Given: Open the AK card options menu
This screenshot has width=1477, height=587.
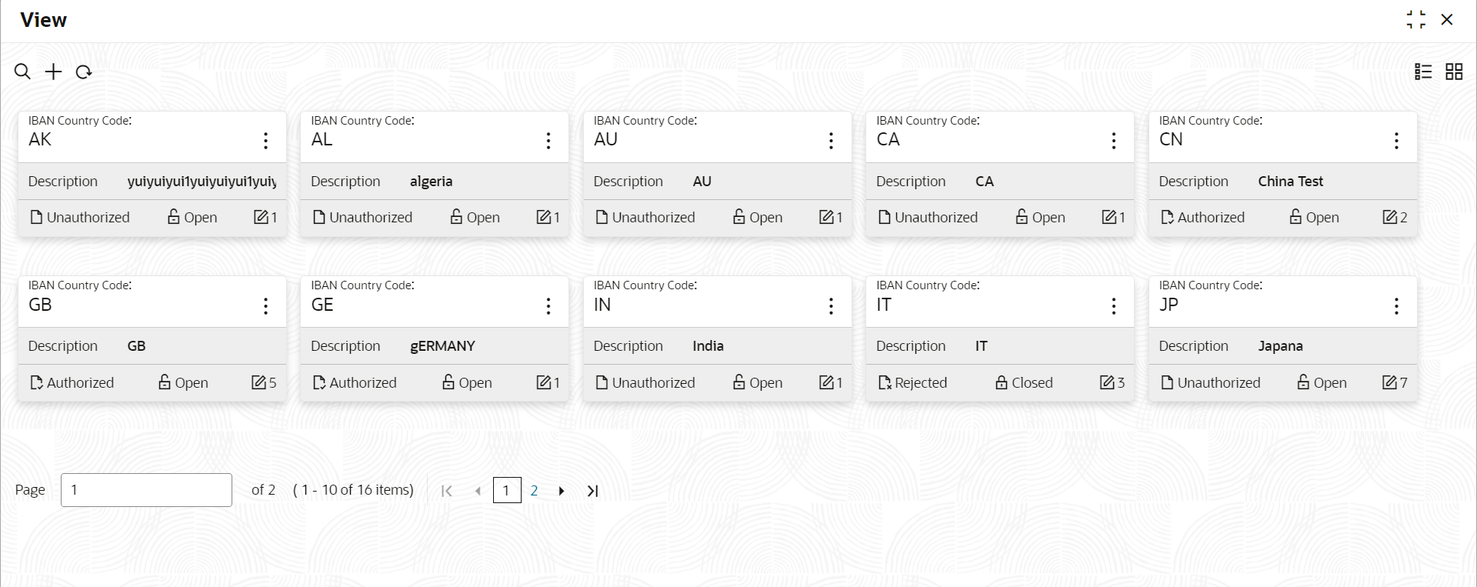Looking at the screenshot, I should [x=265, y=140].
